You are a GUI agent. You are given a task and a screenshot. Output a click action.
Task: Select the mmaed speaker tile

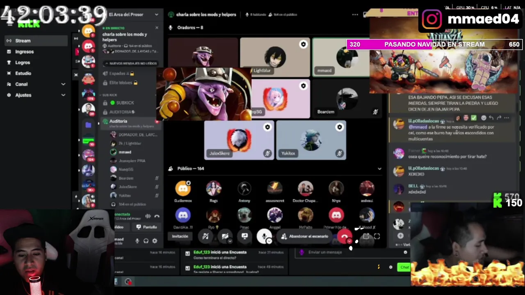tap(341, 57)
